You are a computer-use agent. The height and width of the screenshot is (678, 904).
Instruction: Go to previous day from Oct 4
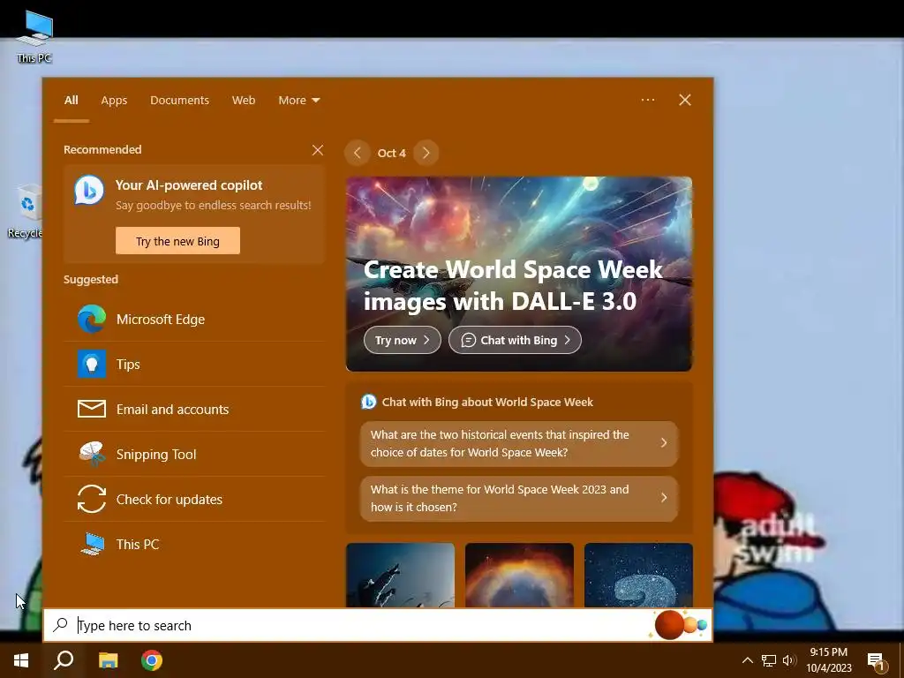coord(357,153)
